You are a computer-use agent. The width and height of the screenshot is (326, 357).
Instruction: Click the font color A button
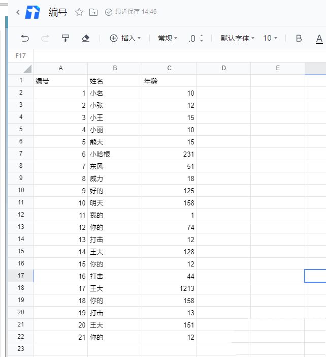point(319,39)
